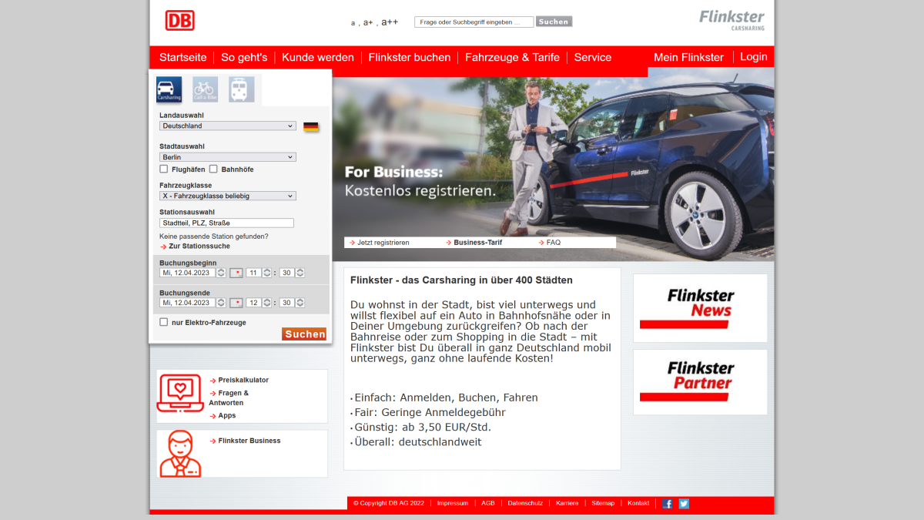The width and height of the screenshot is (924, 520).
Task: Open the Stadtauswahl dropdown showing Berlin
Action: tap(228, 157)
